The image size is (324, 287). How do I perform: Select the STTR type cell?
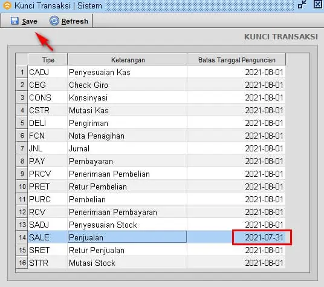pos(48,263)
